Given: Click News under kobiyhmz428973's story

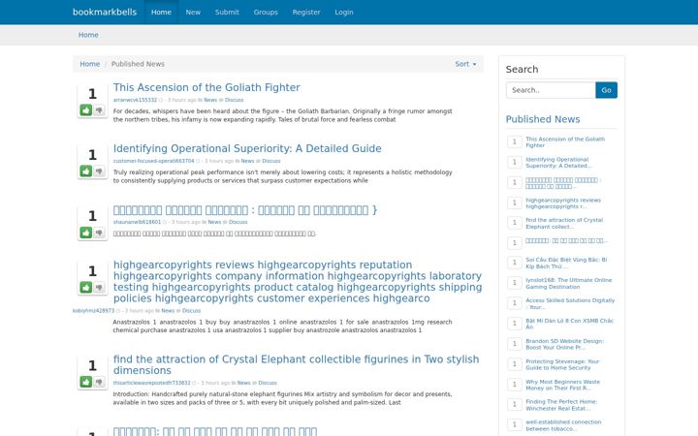Looking at the screenshot, I should coord(168,311).
